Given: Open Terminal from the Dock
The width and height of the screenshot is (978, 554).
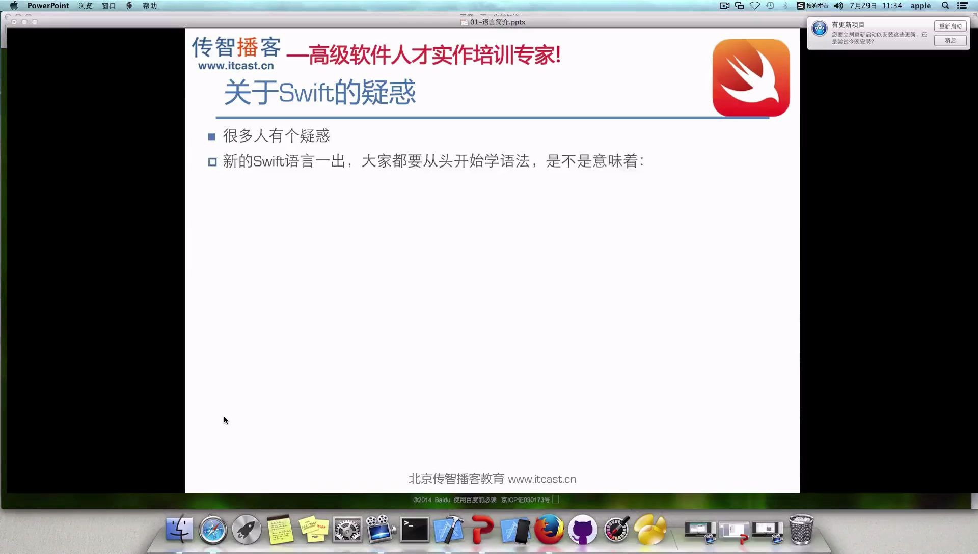Looking at the screenshot, I should (415, 530).
